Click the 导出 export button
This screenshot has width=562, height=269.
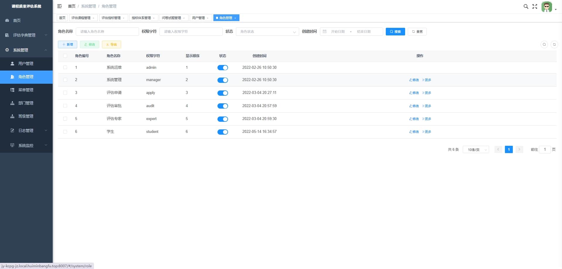coord(112,44)
